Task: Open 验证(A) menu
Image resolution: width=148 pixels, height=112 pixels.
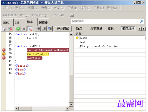Action: [x=112, y=8]
